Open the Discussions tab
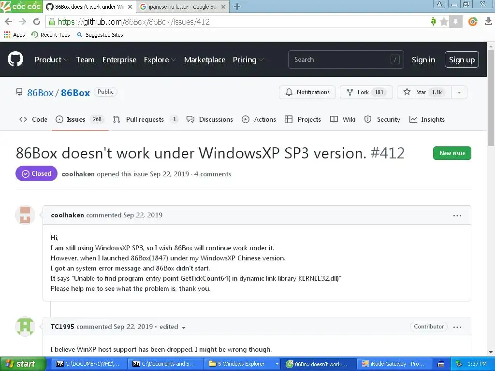The height and width of the screenshot is (371, 495). 210,119
